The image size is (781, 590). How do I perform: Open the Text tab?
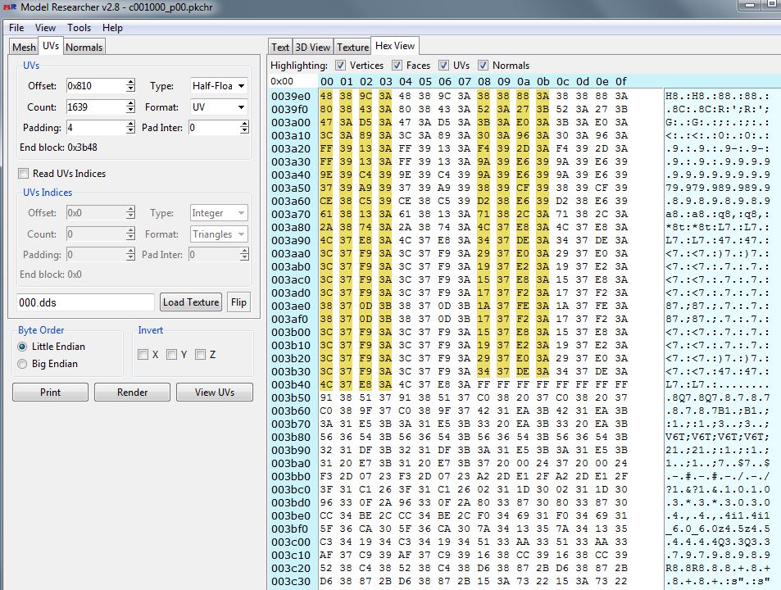(280, 48)
